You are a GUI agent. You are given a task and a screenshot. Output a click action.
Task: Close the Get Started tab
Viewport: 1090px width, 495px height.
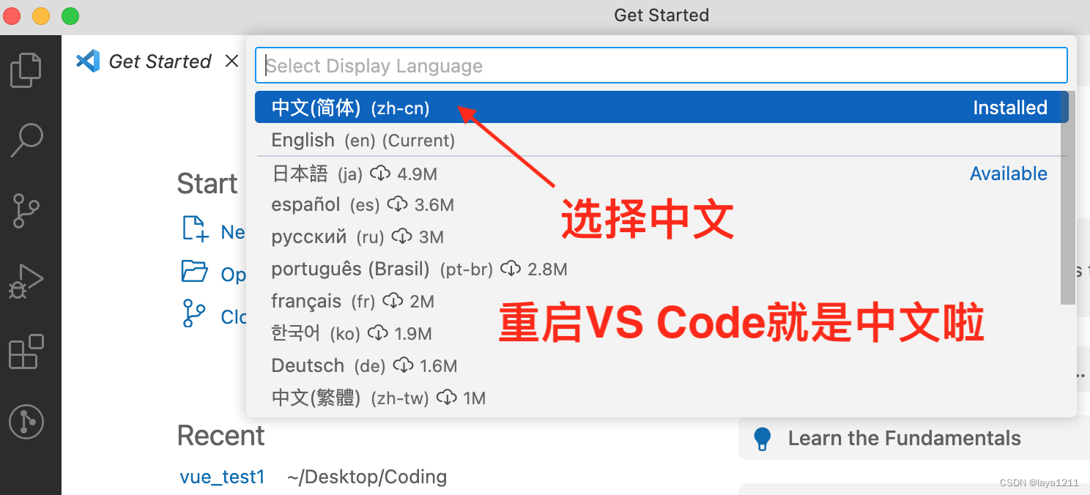(231, 61)
